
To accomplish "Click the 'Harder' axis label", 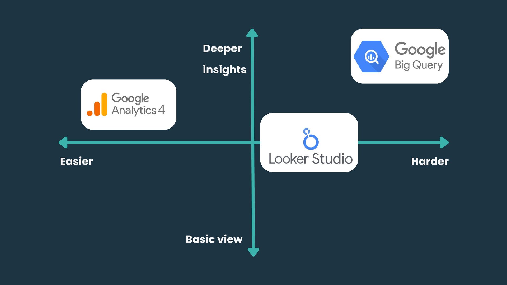I will point(430,161).
